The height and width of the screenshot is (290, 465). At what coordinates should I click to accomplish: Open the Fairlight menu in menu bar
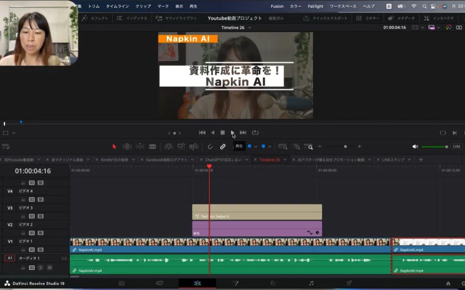315,6
